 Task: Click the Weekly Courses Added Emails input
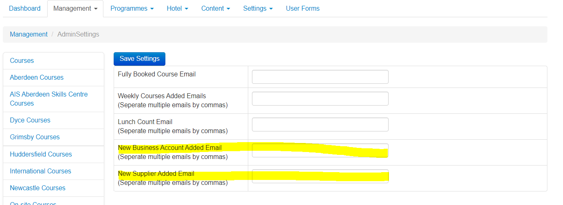tap(320, 99)
